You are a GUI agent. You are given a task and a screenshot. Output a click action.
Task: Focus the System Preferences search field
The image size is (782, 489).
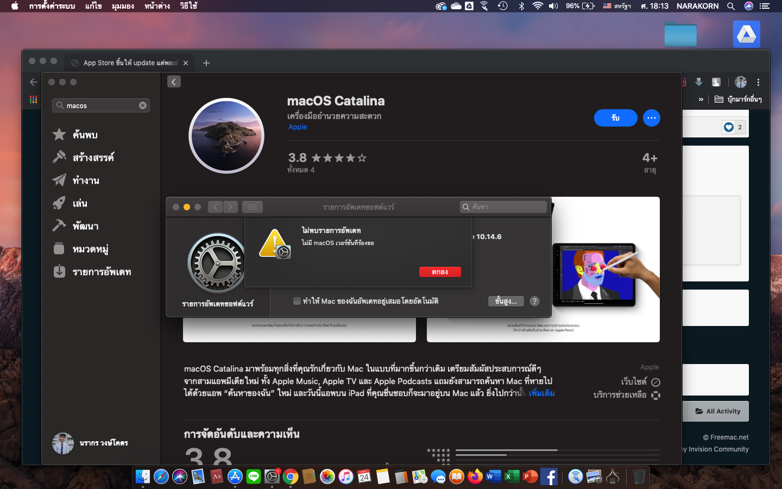click(503, 207)
